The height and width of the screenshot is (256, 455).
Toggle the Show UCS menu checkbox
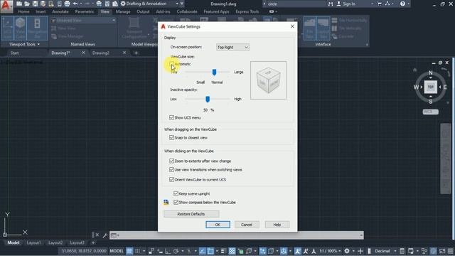[x=171, y=117]
